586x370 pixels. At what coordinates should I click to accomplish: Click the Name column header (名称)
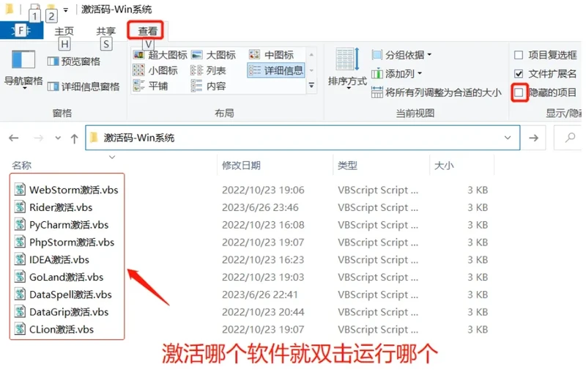point(22,166)
